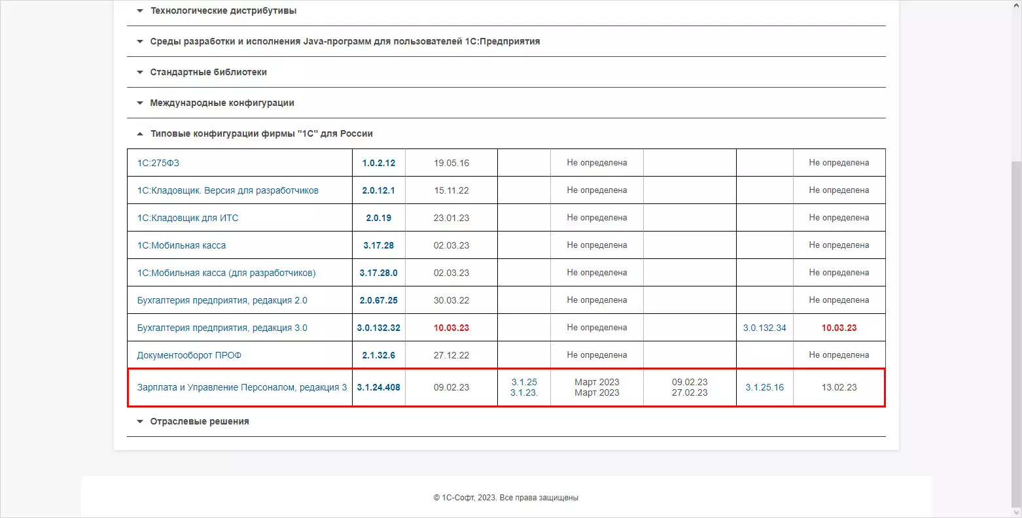Open the 1С:275ФЗ product link

coord(158,163)
